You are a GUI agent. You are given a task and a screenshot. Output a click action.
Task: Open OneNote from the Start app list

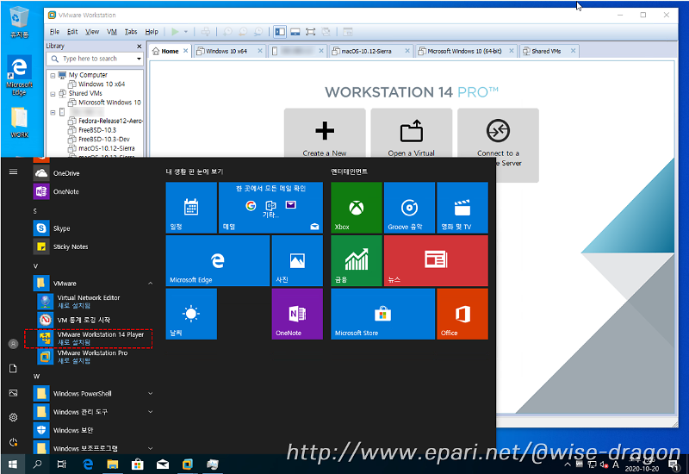(x=93, y=191)
